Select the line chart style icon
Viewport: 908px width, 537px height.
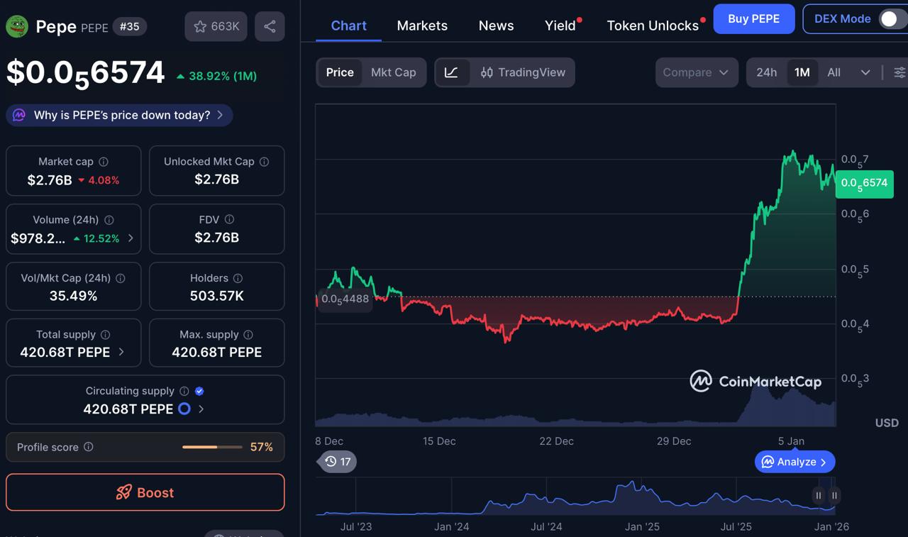pos(453,72)
